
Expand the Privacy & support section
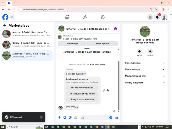pyautogui.click(x=145, y=83)
